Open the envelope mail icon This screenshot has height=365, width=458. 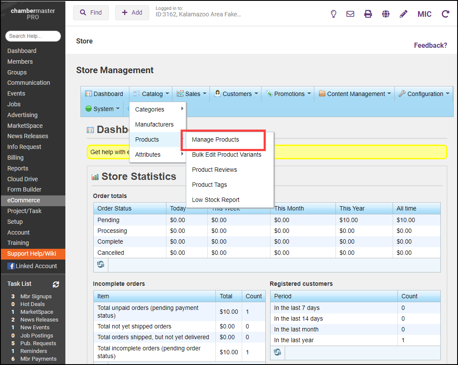click(x=350, y=14)
